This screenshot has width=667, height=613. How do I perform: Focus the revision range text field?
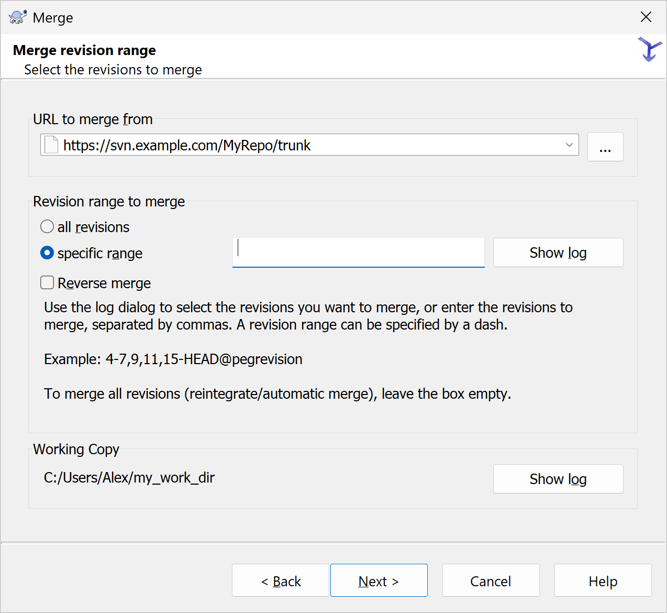point(359,253)
